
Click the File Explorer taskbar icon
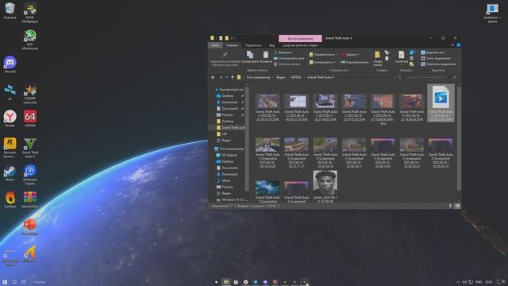pyautogui.click(x=226, y=282)
